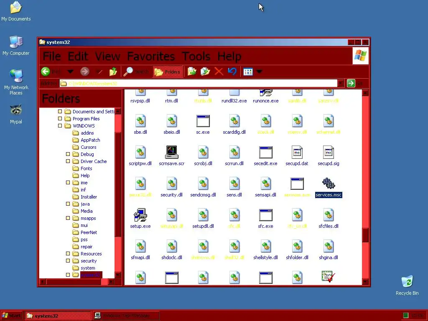This screenshot has width=428, height=321.
Task: Click the green Go arrow button
Action: [x=351, y=83]
